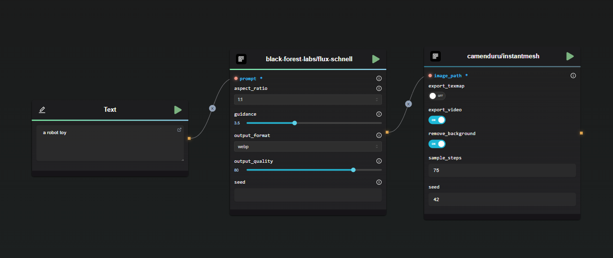
Task: Open the output_format dropdown showing webp
Action: pyautogui.click(x=308, y=146)
